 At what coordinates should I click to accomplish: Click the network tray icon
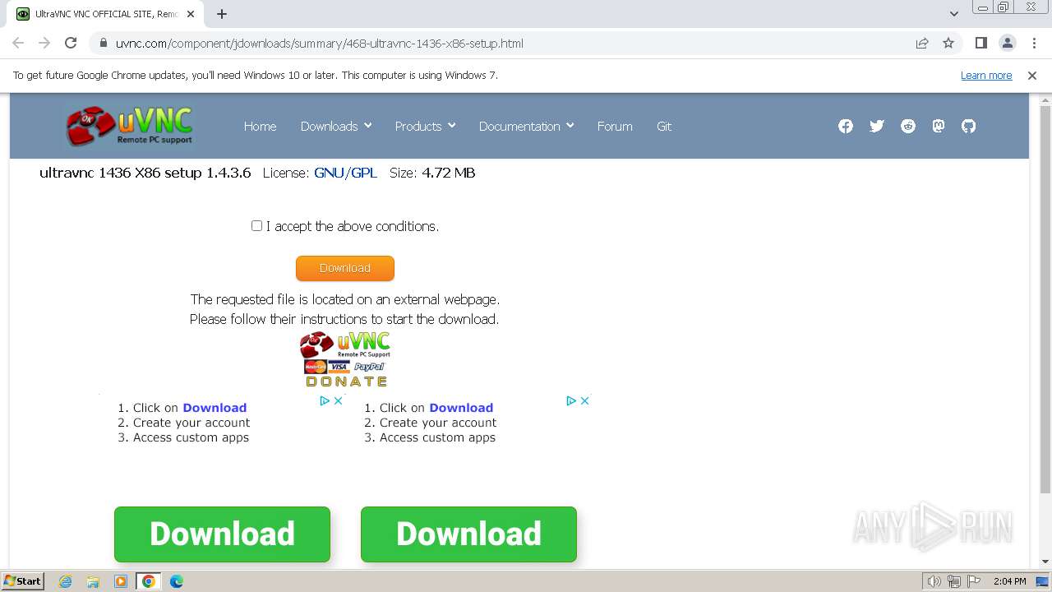953,581
